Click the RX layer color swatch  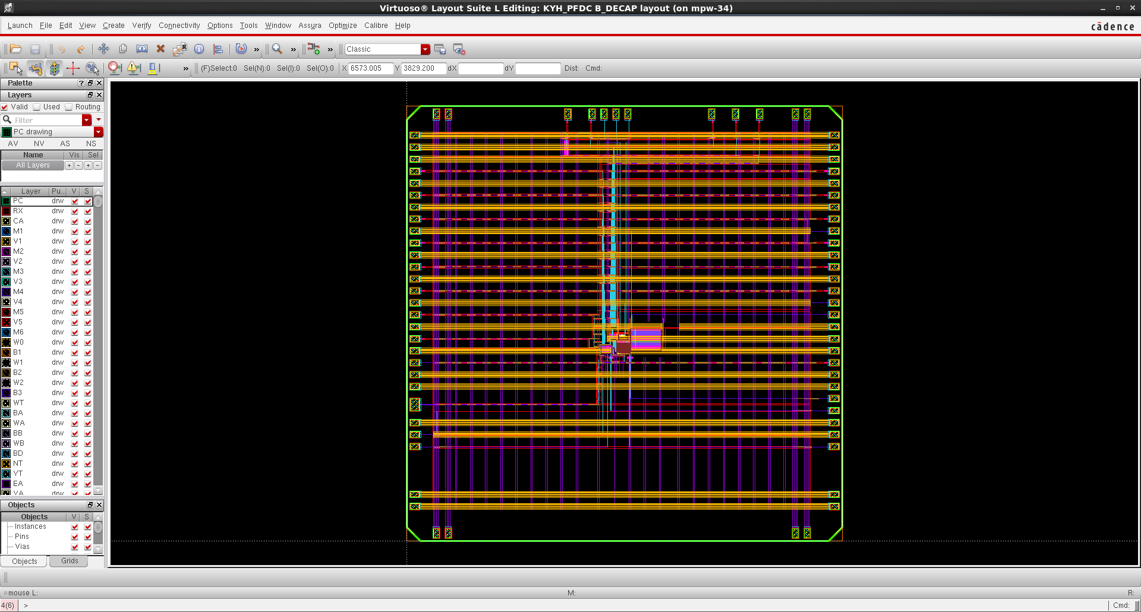(x=7, y=211)
